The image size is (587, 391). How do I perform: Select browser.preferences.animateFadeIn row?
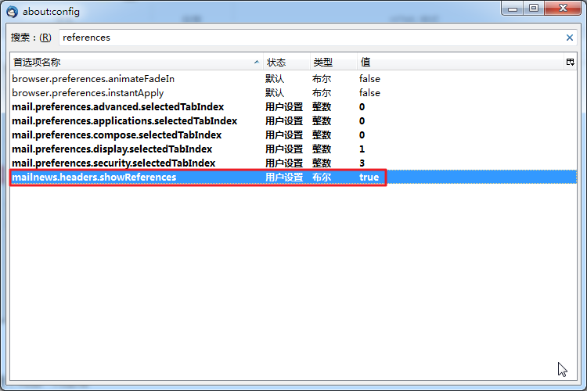click(293, 79)
